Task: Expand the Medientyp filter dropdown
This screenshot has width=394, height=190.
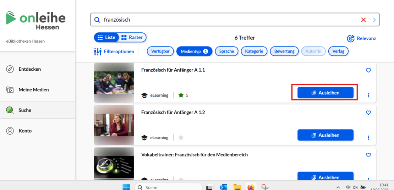Action: click(194, 51)
